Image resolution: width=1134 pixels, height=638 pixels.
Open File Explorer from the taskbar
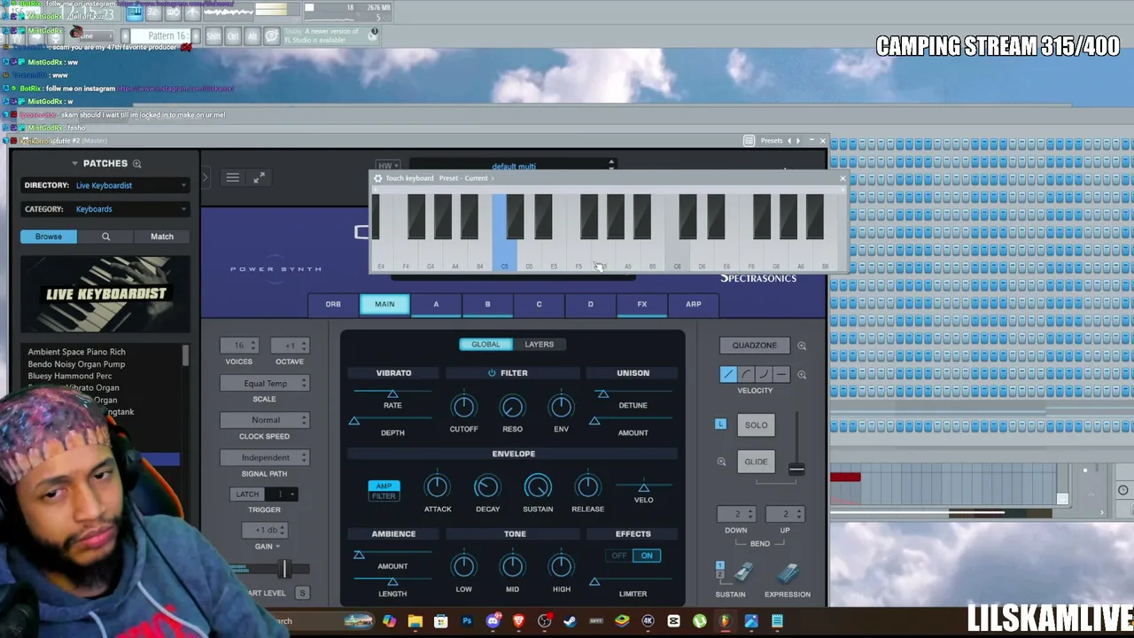coord(415,621)
